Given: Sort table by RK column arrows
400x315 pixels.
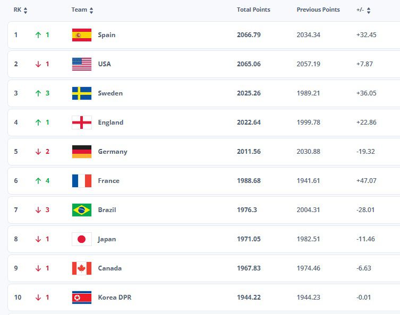Looking at the screenshot, I should [x=25, y=10].
